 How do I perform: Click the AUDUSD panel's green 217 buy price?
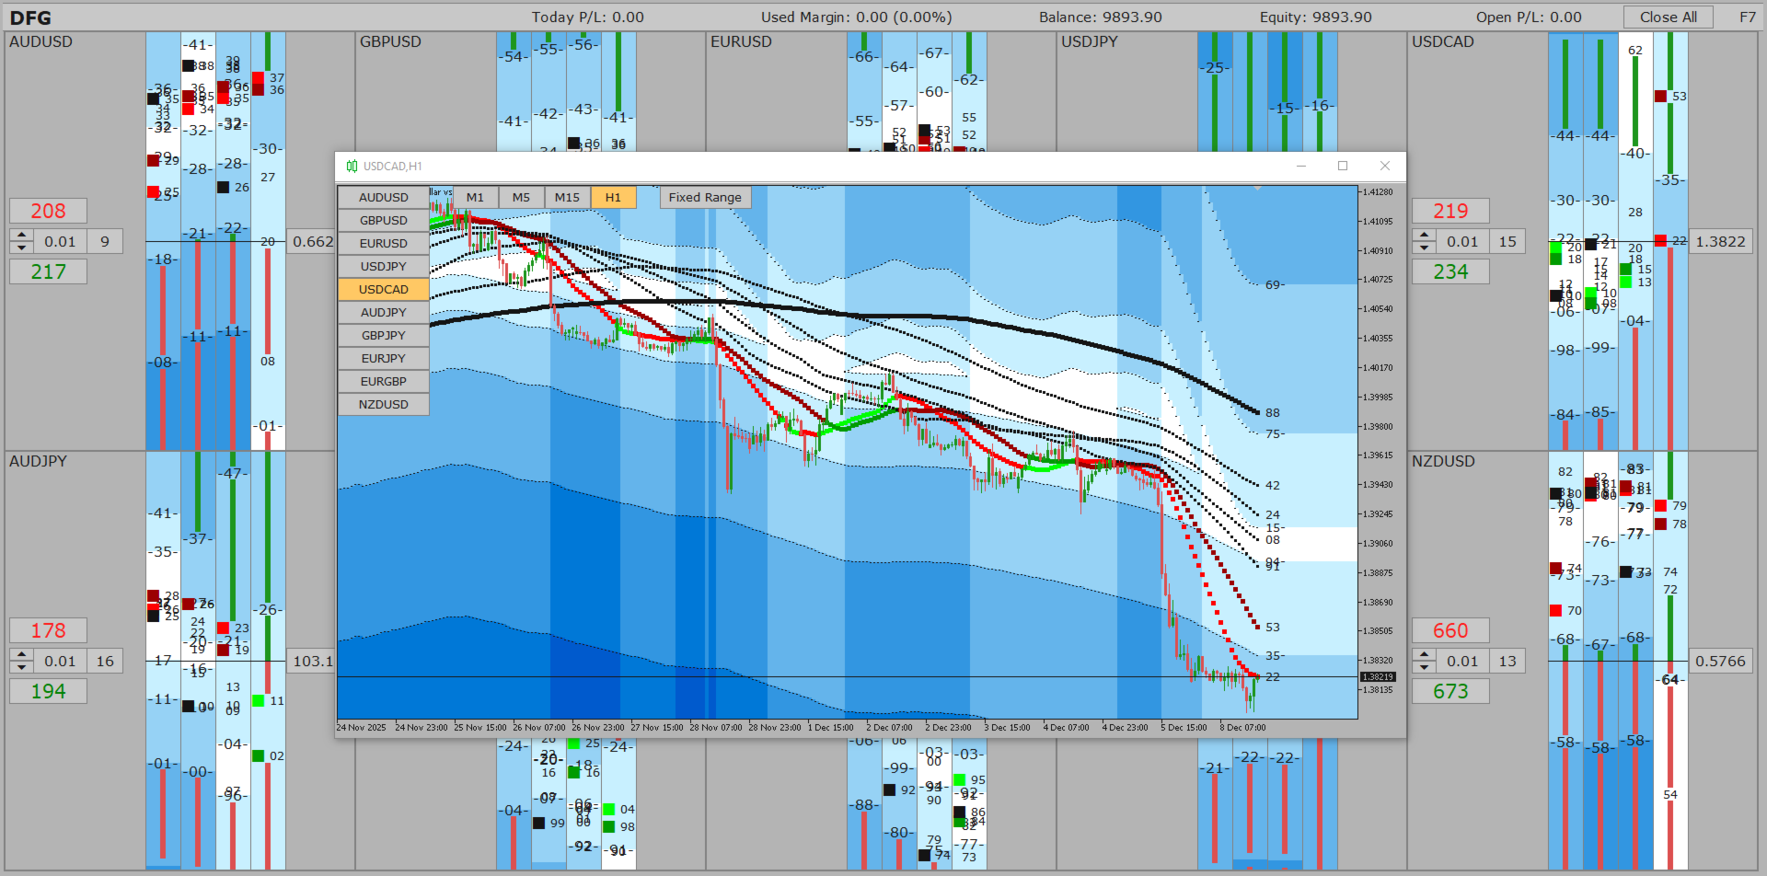coord(48,271)
